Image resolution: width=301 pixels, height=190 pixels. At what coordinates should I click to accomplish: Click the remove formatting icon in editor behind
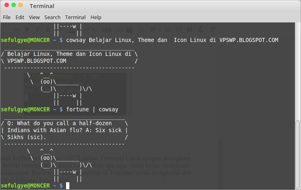click(x=200, y=29)
